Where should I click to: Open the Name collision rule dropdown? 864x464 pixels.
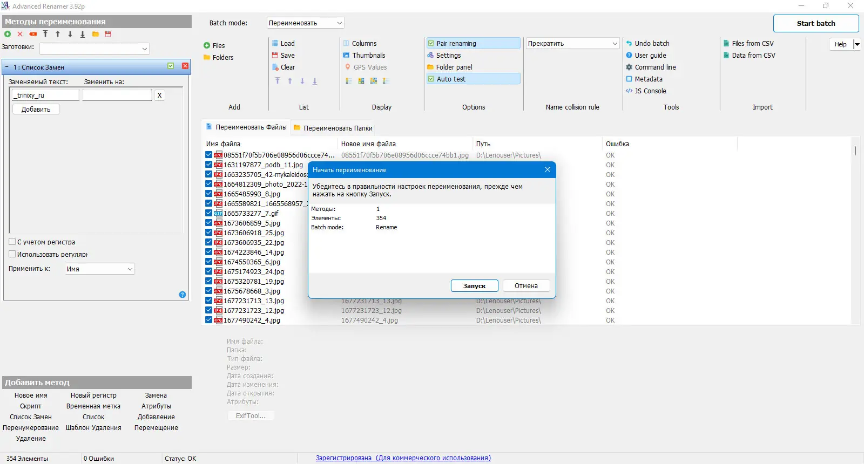click(572, 44)
